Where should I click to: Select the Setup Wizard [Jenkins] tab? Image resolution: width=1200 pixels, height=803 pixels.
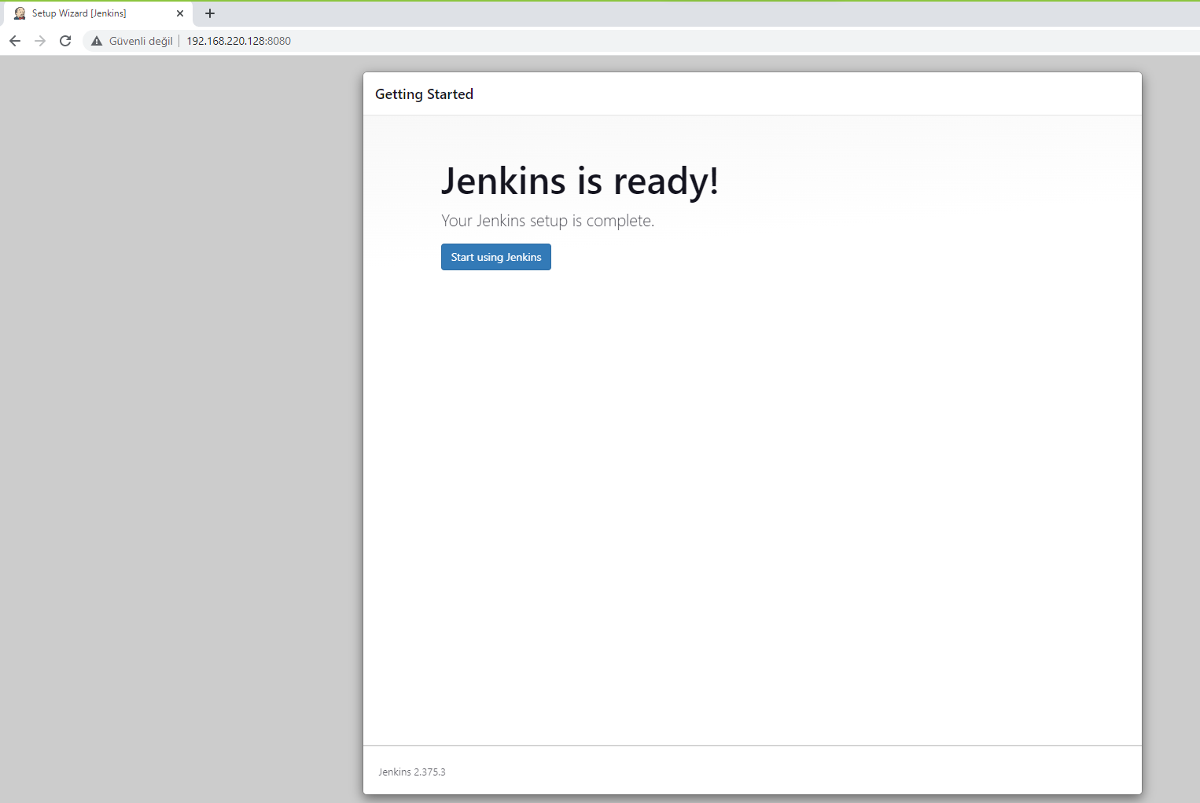tap(98, 13)
